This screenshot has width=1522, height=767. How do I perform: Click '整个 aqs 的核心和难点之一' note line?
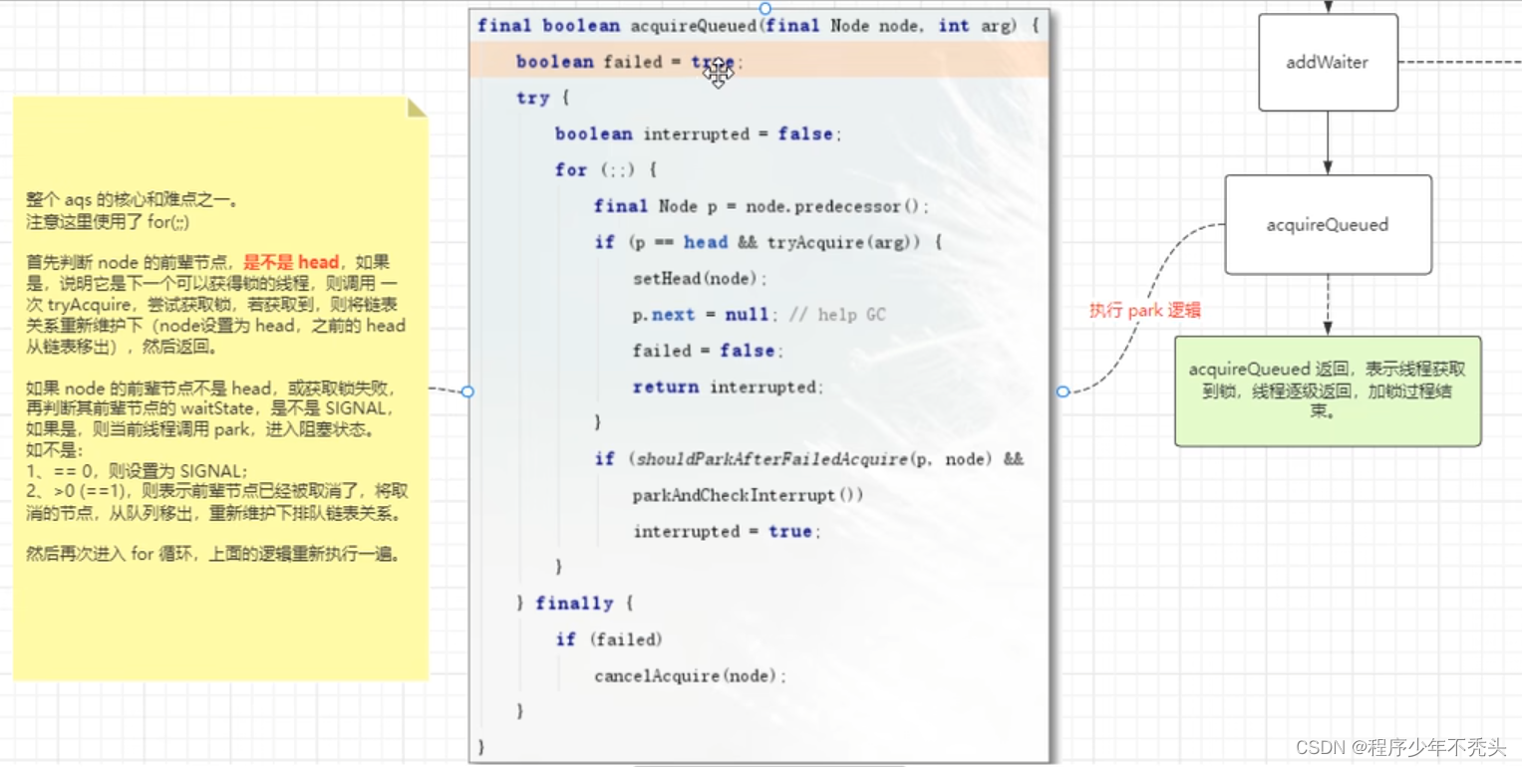pyautogui.click(x=133, y=199)
